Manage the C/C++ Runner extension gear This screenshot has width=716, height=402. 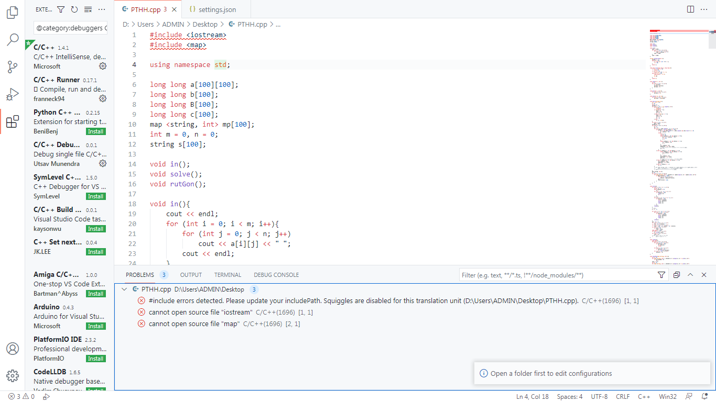[x=103, y=98]
